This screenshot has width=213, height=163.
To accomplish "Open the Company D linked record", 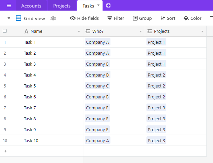I will 97,75.
